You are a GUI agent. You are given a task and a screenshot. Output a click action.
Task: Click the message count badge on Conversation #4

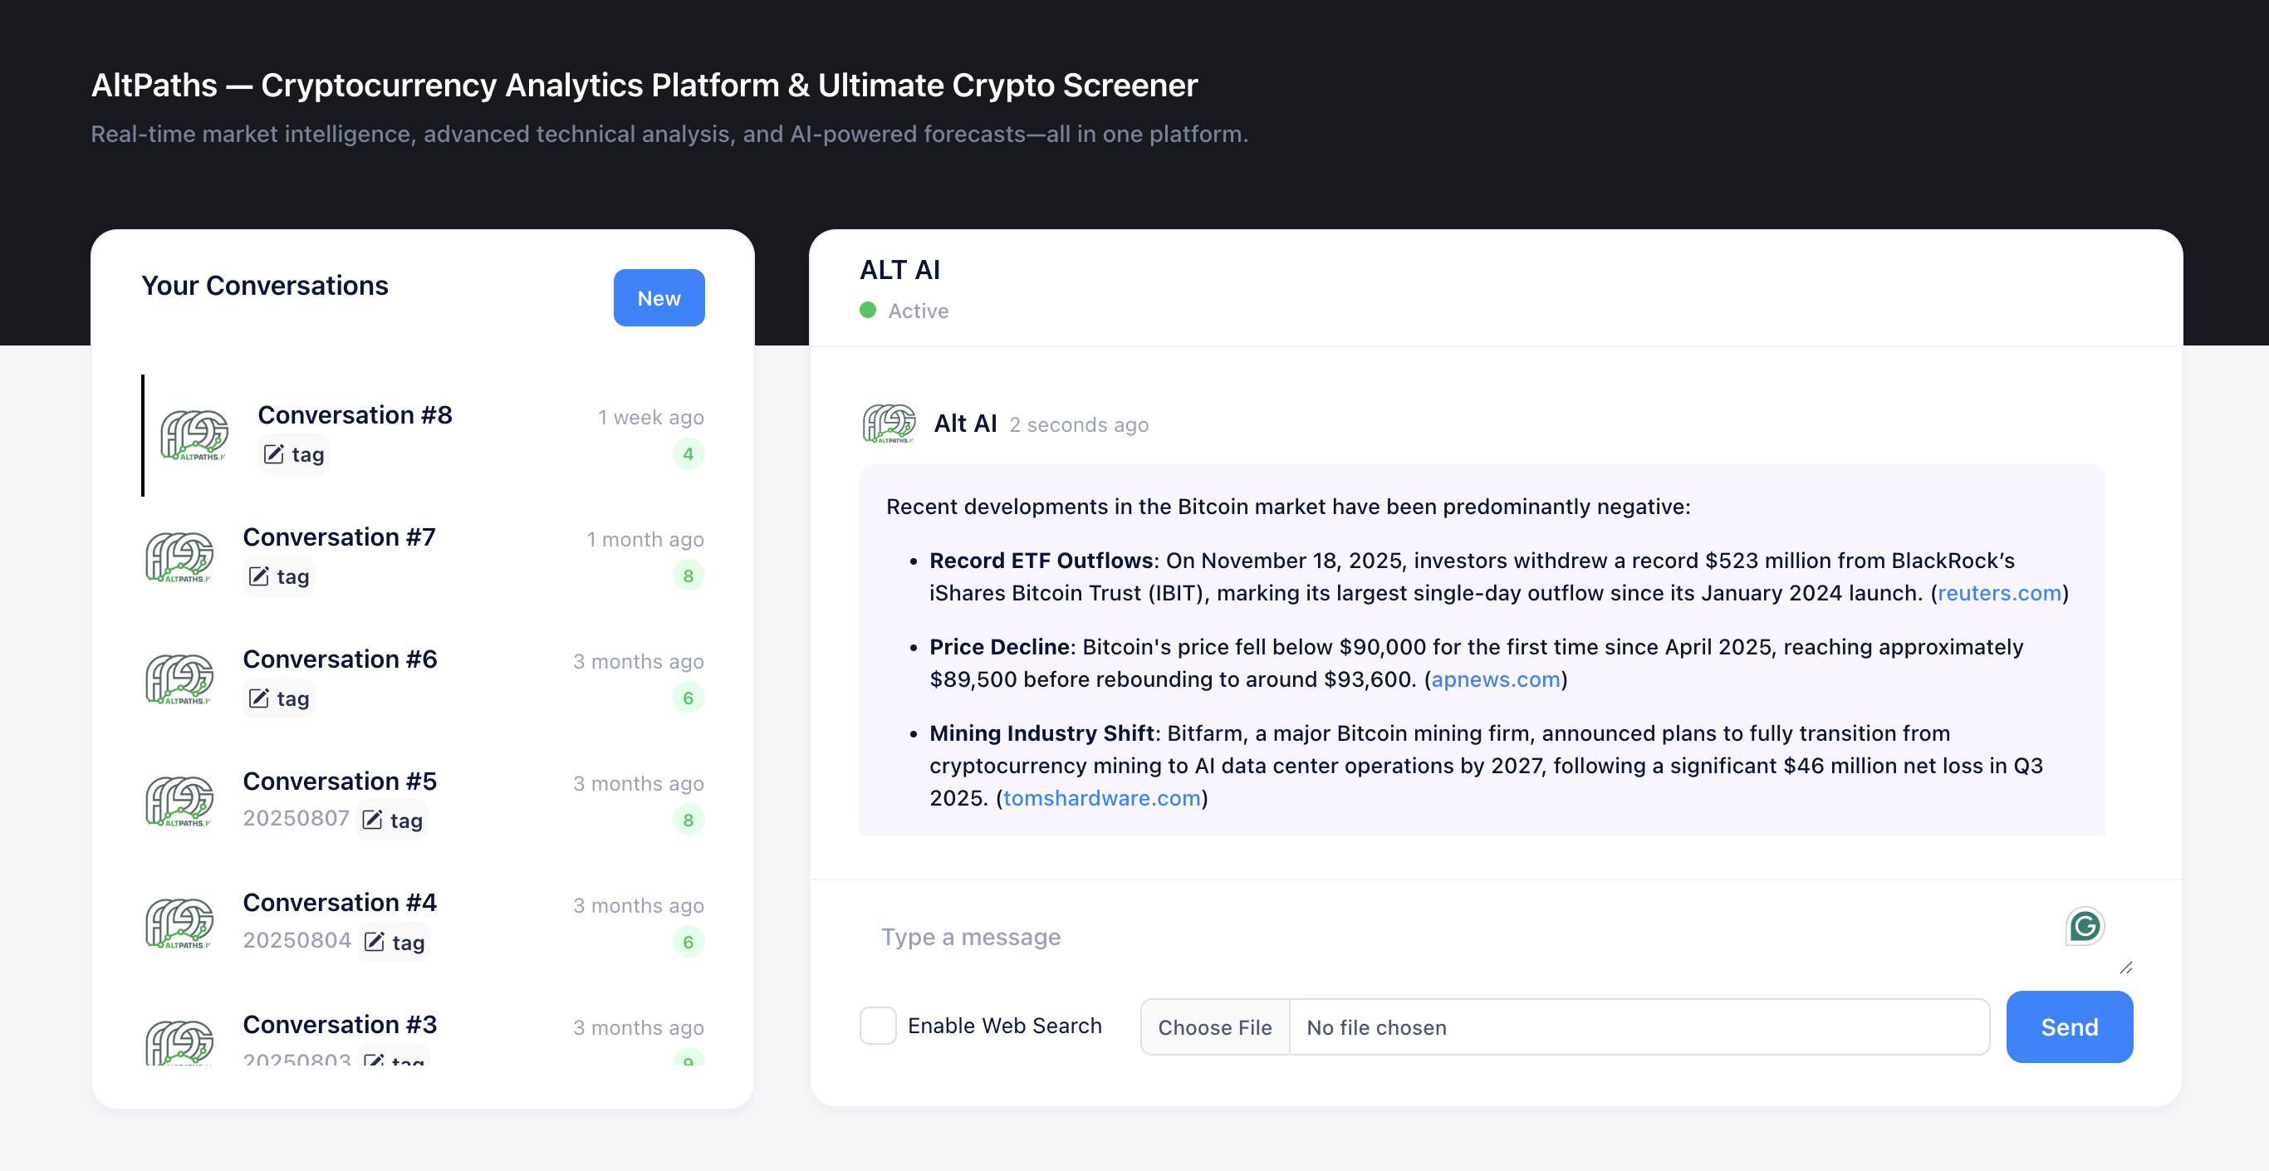[688, 942]
